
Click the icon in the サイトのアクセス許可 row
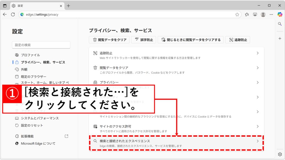tap(95, 126)
